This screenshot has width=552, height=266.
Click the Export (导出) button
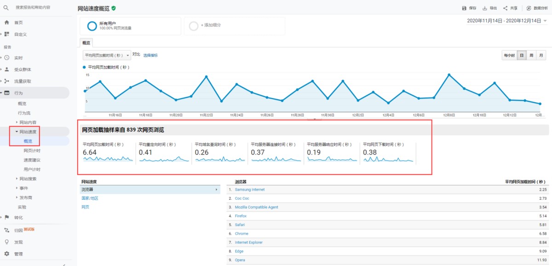pyautogui.click(x=489, y=8)
